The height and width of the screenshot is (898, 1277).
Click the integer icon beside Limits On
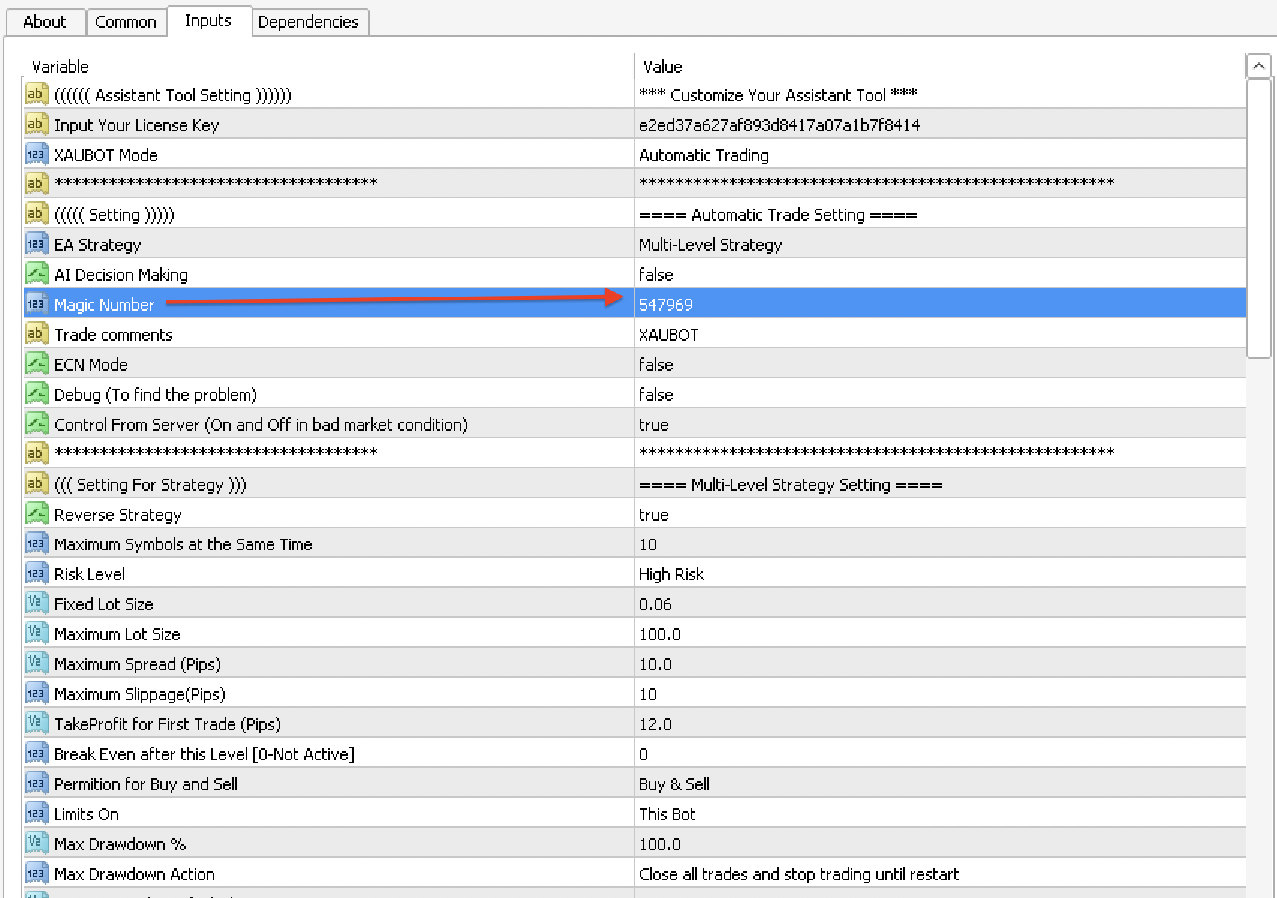[37, 813]
